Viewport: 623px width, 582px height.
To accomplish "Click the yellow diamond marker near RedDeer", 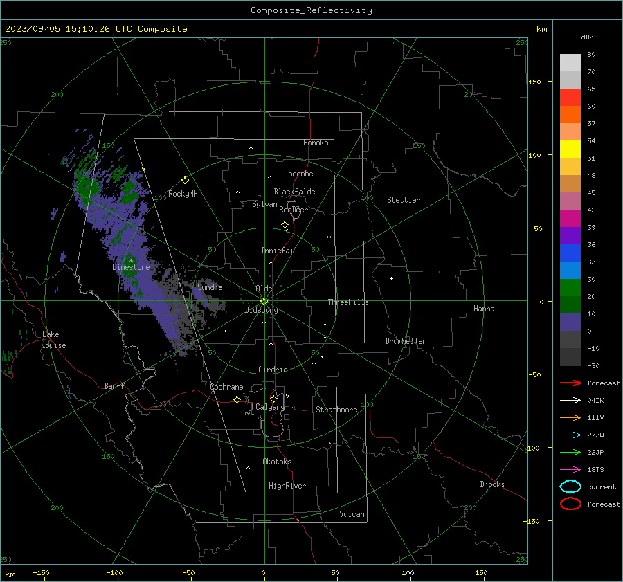I will pyautogui.click(x=285, y=225).
